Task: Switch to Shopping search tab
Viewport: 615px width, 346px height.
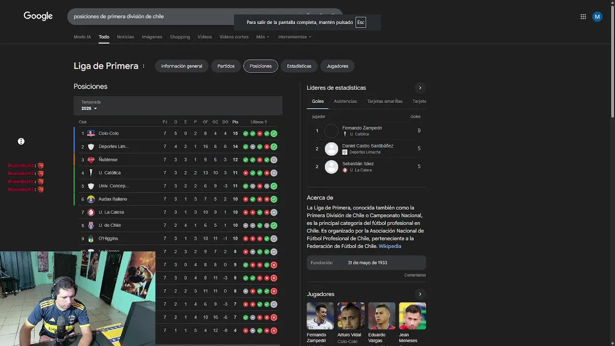Action: [180, 37]
